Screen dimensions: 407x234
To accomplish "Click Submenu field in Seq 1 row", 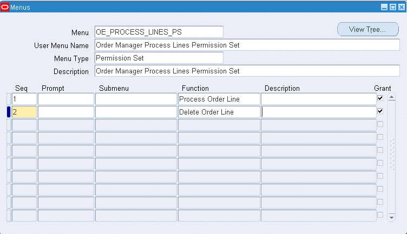I will click(136, 99).
